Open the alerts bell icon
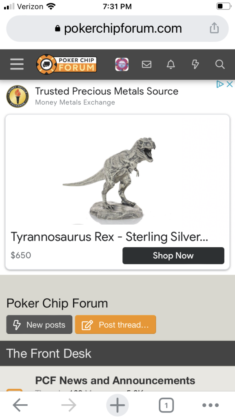The height and width of the screenshot is (419, 235). pos(171,64)
